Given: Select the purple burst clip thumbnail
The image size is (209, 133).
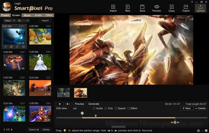Looking at the screenshot, I should tap(14, 114).
